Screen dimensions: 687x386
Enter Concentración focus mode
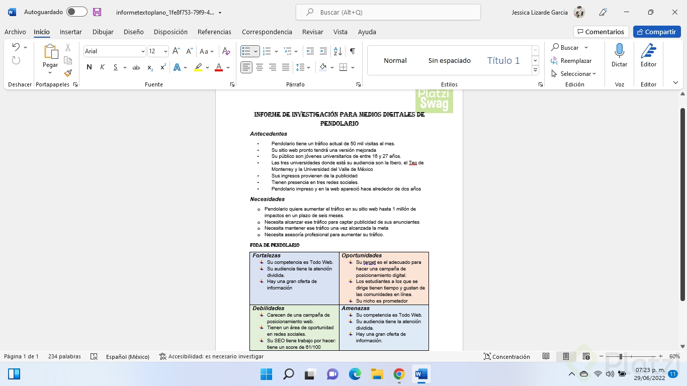pos(507,356)
